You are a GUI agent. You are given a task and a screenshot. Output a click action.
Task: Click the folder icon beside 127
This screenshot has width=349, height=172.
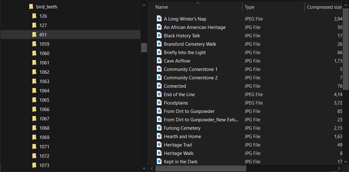click(x=34, y=25)
